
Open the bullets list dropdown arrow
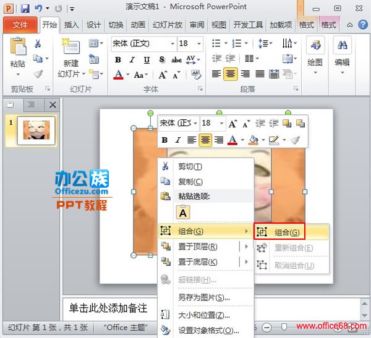click(226, 43)
